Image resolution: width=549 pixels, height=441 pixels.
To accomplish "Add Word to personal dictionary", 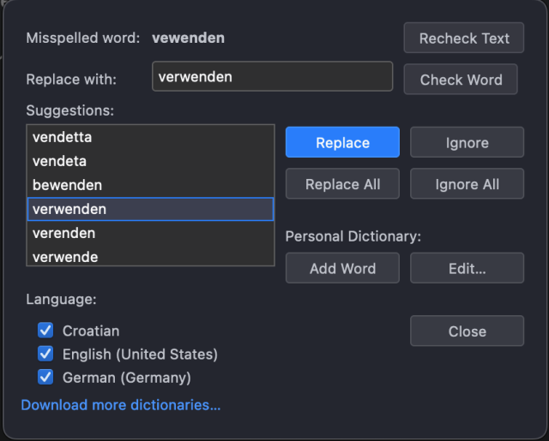I will pyautogui.click(x=342, y=268).
